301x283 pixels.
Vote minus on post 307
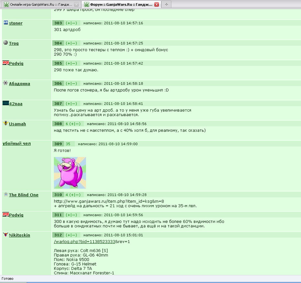click(x=73, y=104)
